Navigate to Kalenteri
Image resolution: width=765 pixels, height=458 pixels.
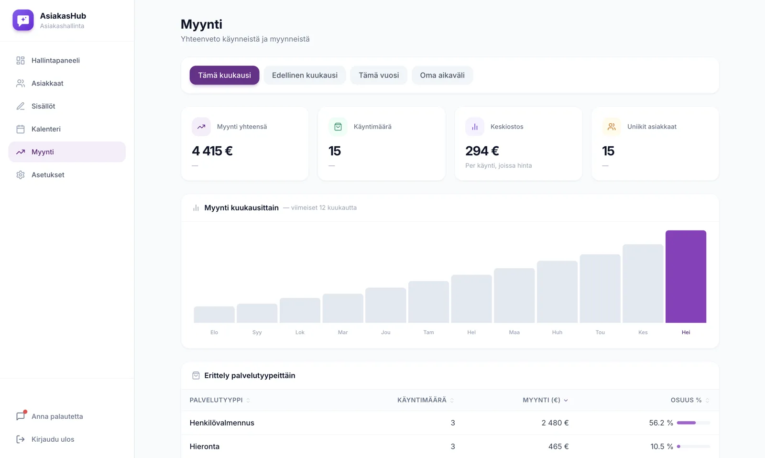(x=67, y=129)
